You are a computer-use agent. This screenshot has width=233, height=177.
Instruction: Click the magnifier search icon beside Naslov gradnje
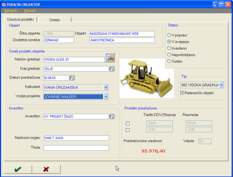[x=110, y=57]
